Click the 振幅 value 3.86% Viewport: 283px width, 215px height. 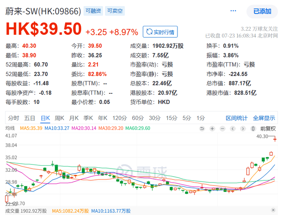click(231, 55)
